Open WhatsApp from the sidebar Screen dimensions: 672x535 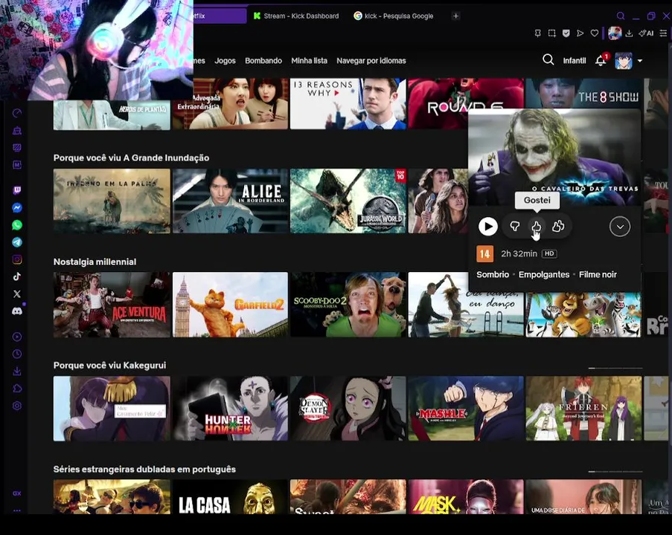tap(16, 225)
